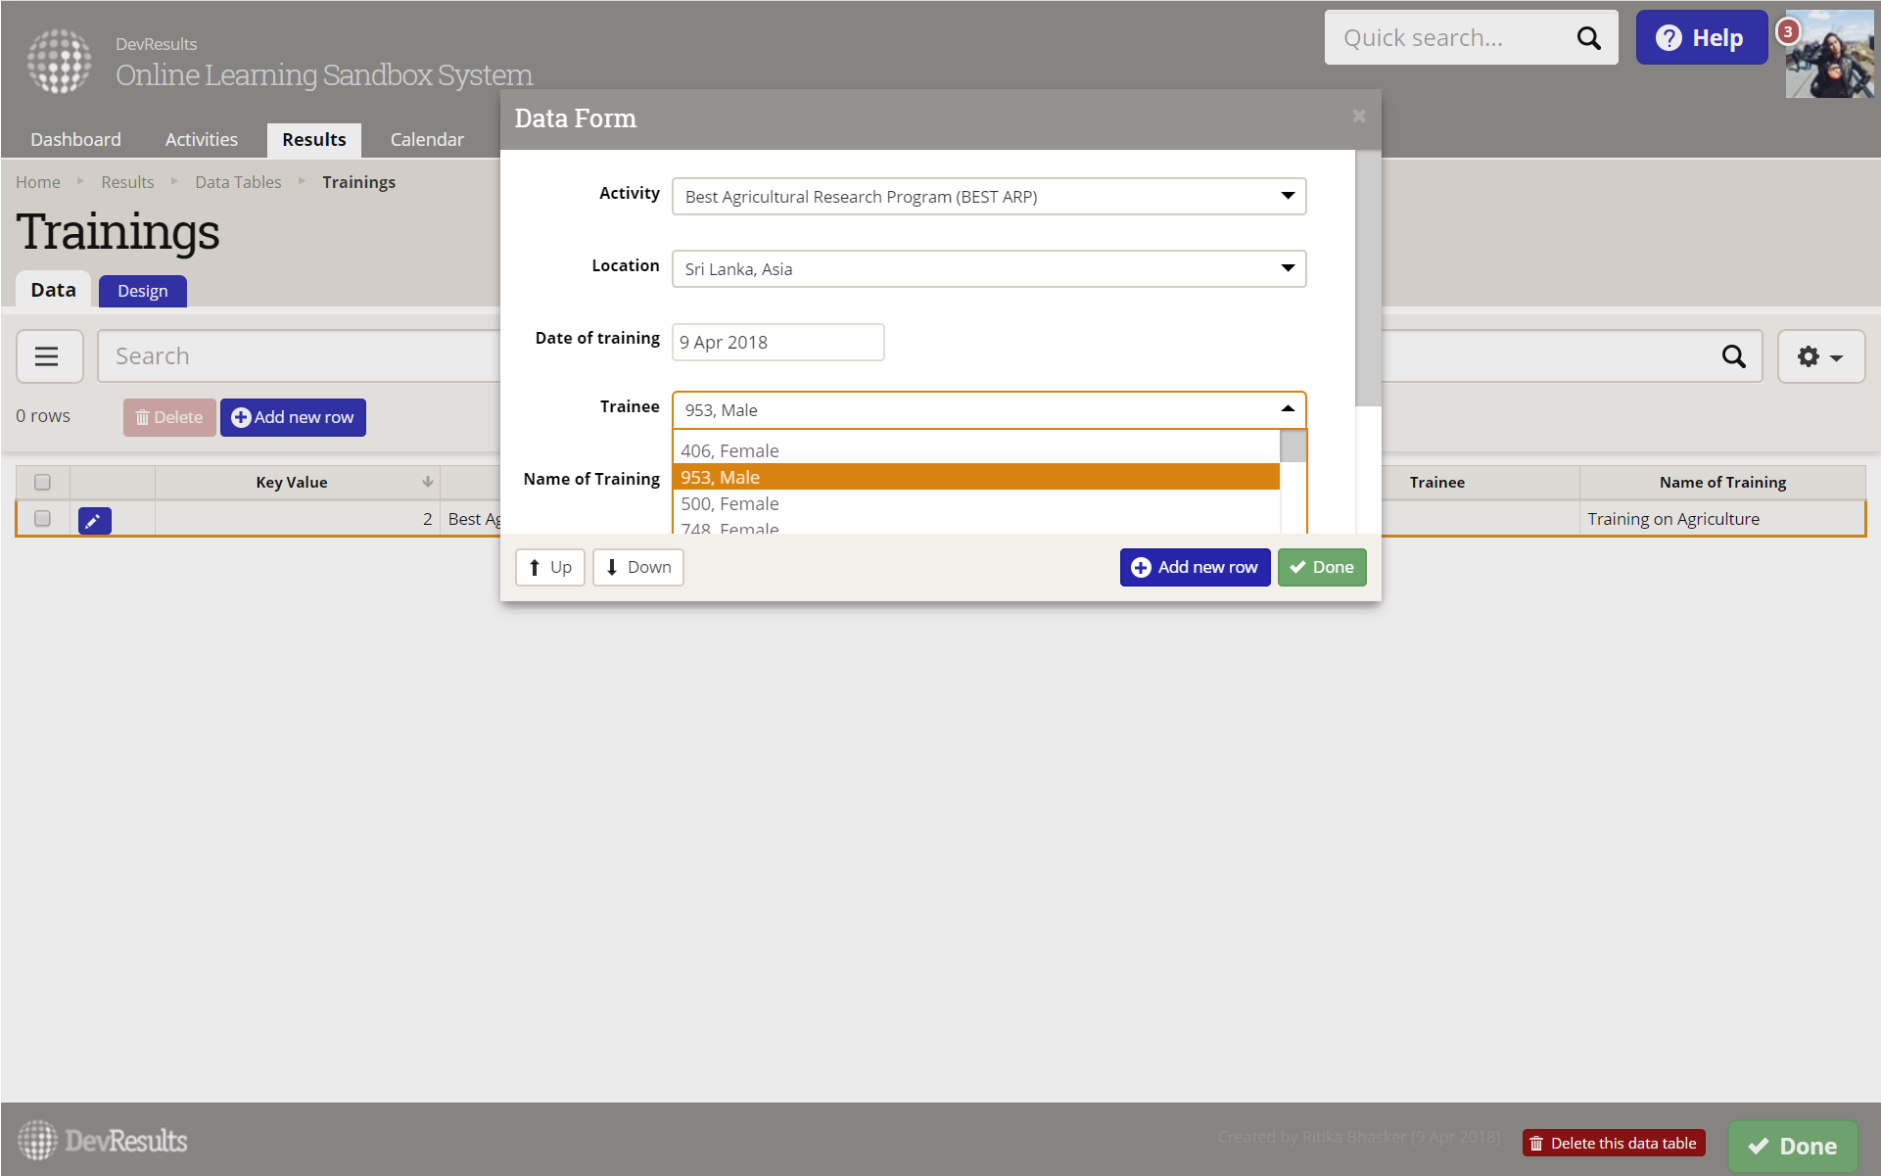Screen dimensions: 1881x1176
Task: Click the table search magnifier icon
Action: 1733,356
